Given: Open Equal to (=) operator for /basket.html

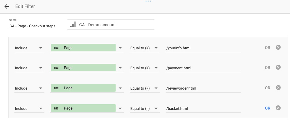Looking at the screenshot, I should point(144,109).
